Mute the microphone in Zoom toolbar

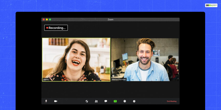[46, 101]
